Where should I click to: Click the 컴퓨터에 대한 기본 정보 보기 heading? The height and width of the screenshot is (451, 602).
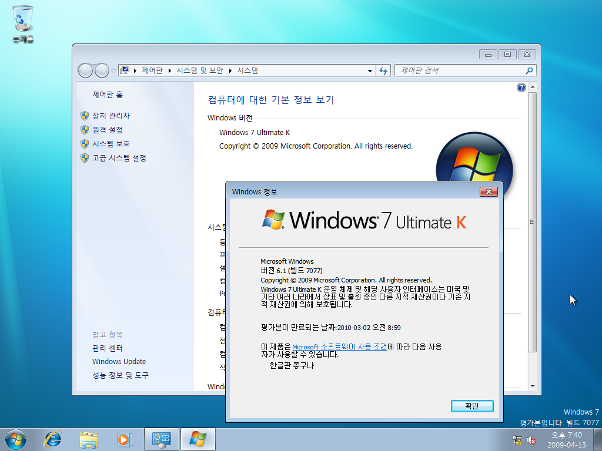270,100
